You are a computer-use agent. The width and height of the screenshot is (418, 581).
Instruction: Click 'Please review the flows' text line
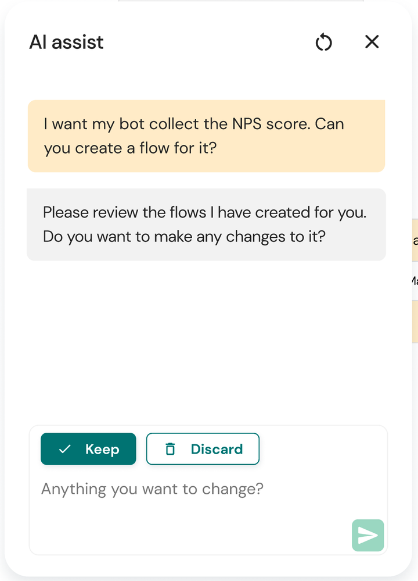tap(204, 212)
